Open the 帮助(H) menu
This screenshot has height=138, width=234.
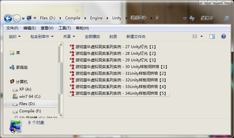tap(82, 28)
